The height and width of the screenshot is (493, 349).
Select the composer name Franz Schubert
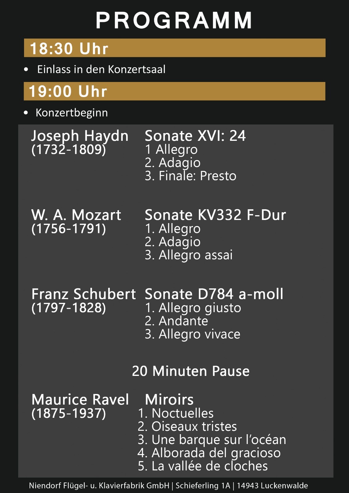(84, 294)
